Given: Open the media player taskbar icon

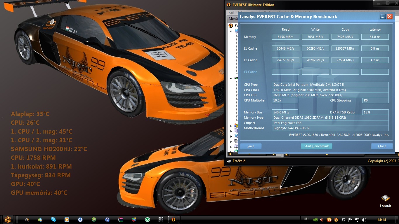Looking at the screenshot, I should click(x=67, y=220).
